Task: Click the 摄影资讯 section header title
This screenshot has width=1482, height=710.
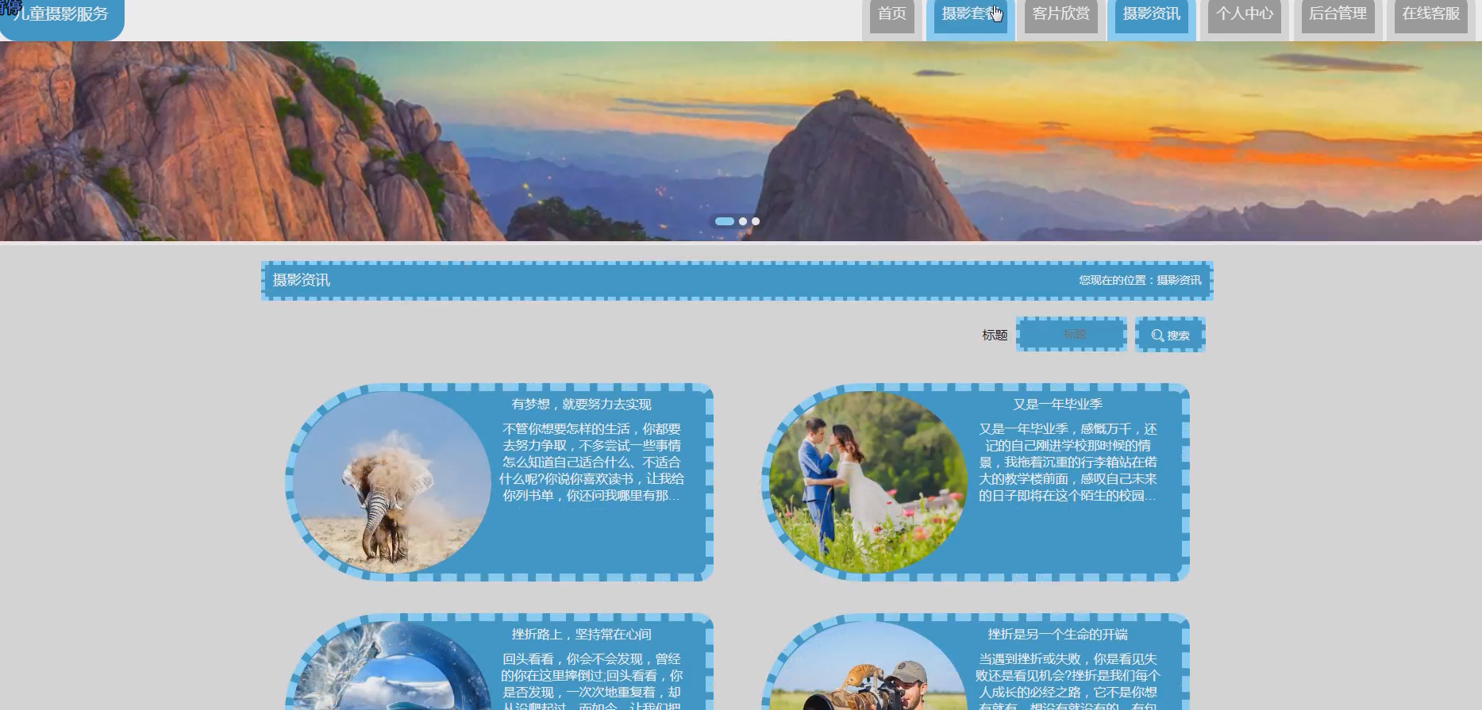Action: [x=301, y=280]
